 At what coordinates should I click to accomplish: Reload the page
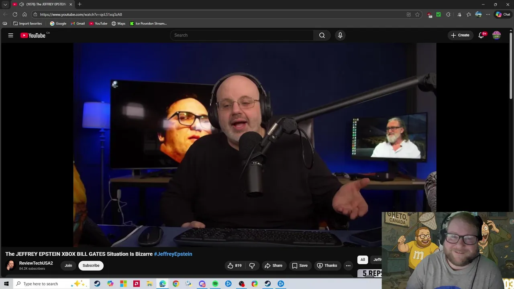tap(15, 14)
